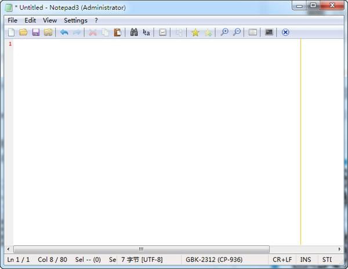Click the Copy icon in toolbar
The height and width of the screenshot is (269, 348).
pyautogui.click(x=106, y=32)
